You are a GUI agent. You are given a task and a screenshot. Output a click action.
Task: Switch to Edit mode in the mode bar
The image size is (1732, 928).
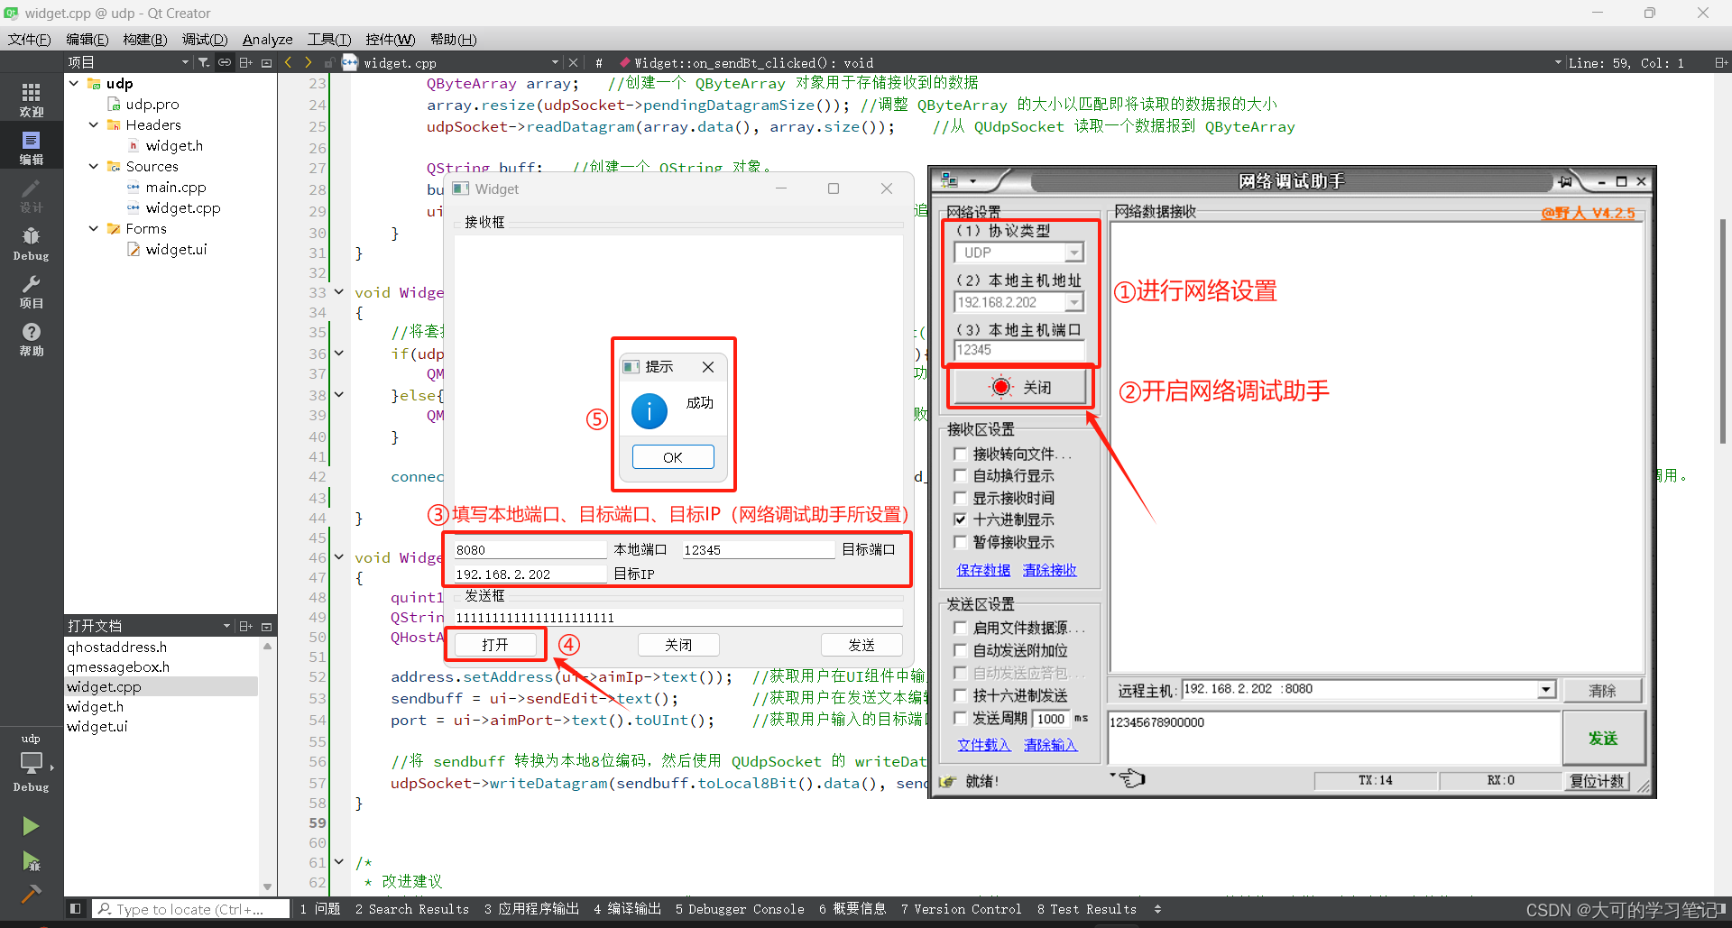(31, 147)
